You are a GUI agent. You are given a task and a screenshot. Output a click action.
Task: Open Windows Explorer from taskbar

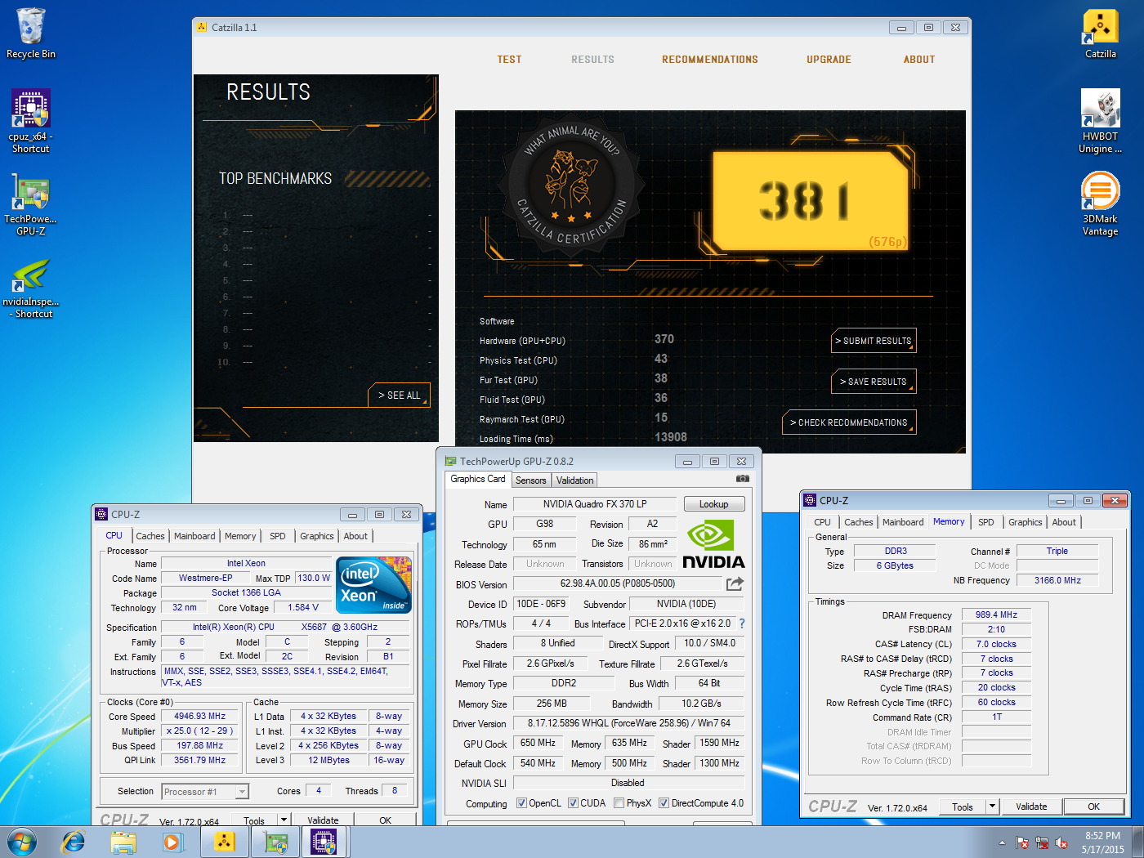[x=123, y=842]
